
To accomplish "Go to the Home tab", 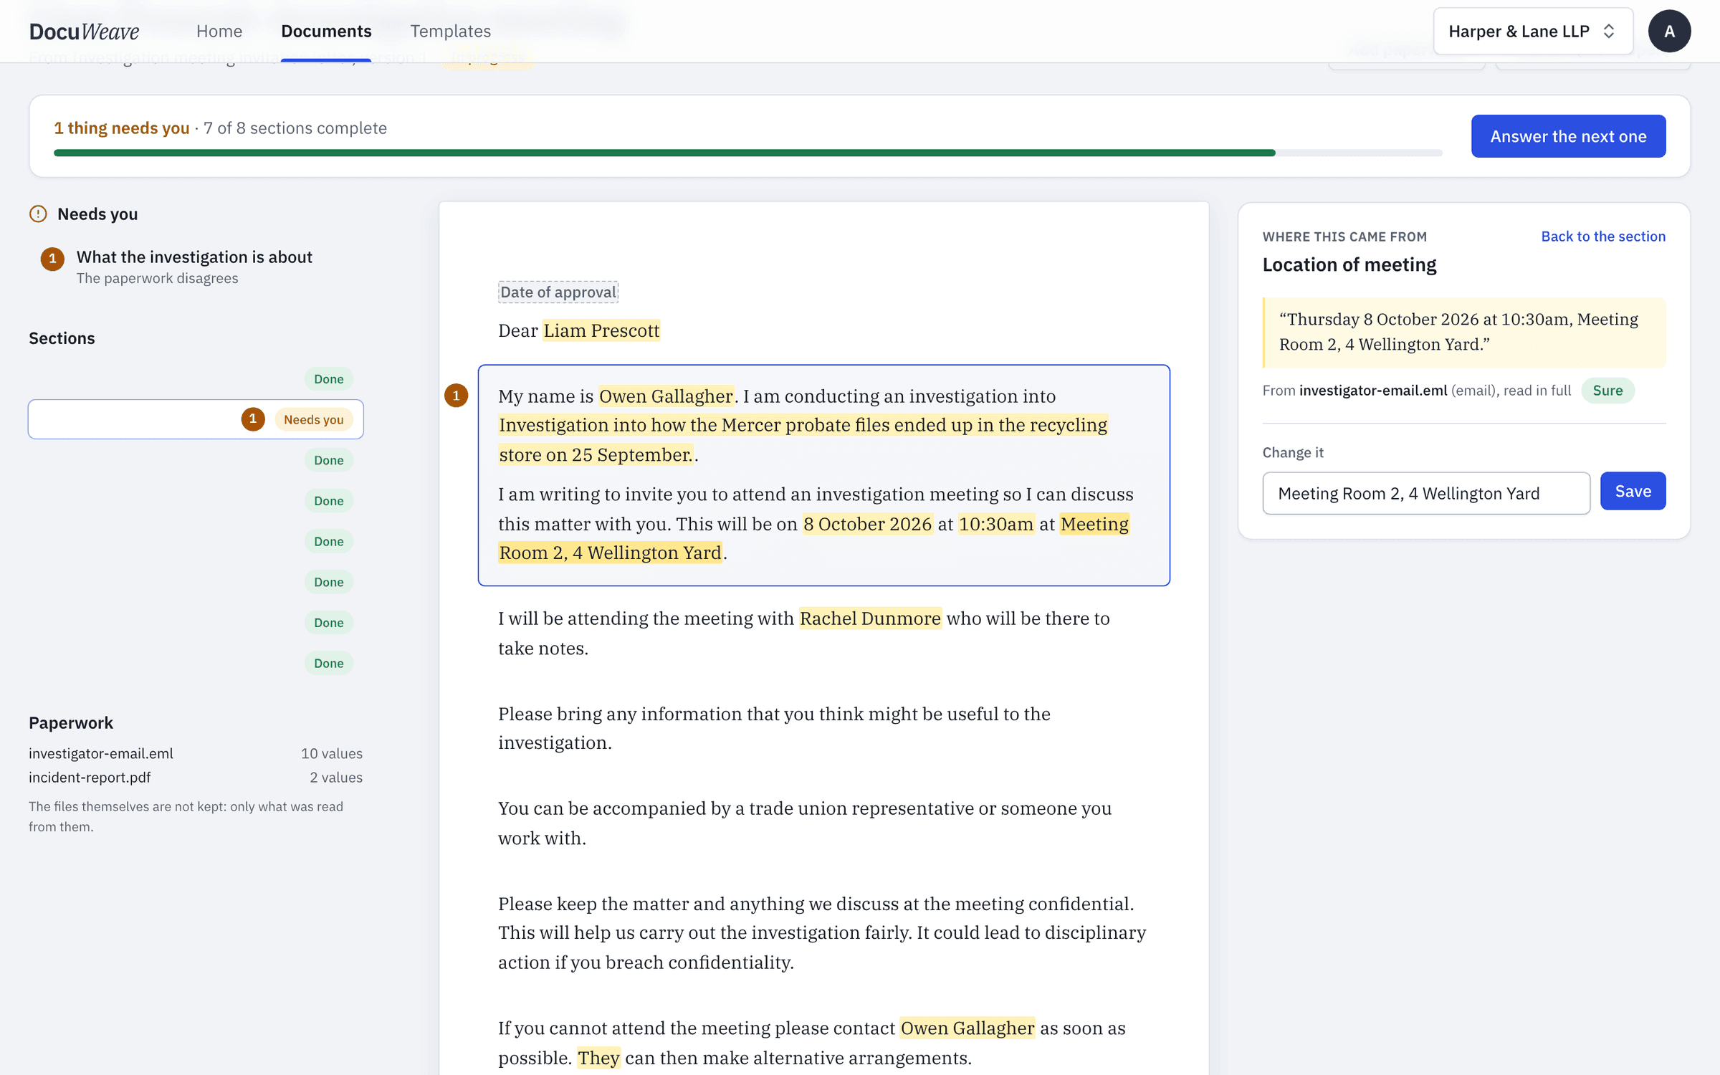I will click(219, 31).
